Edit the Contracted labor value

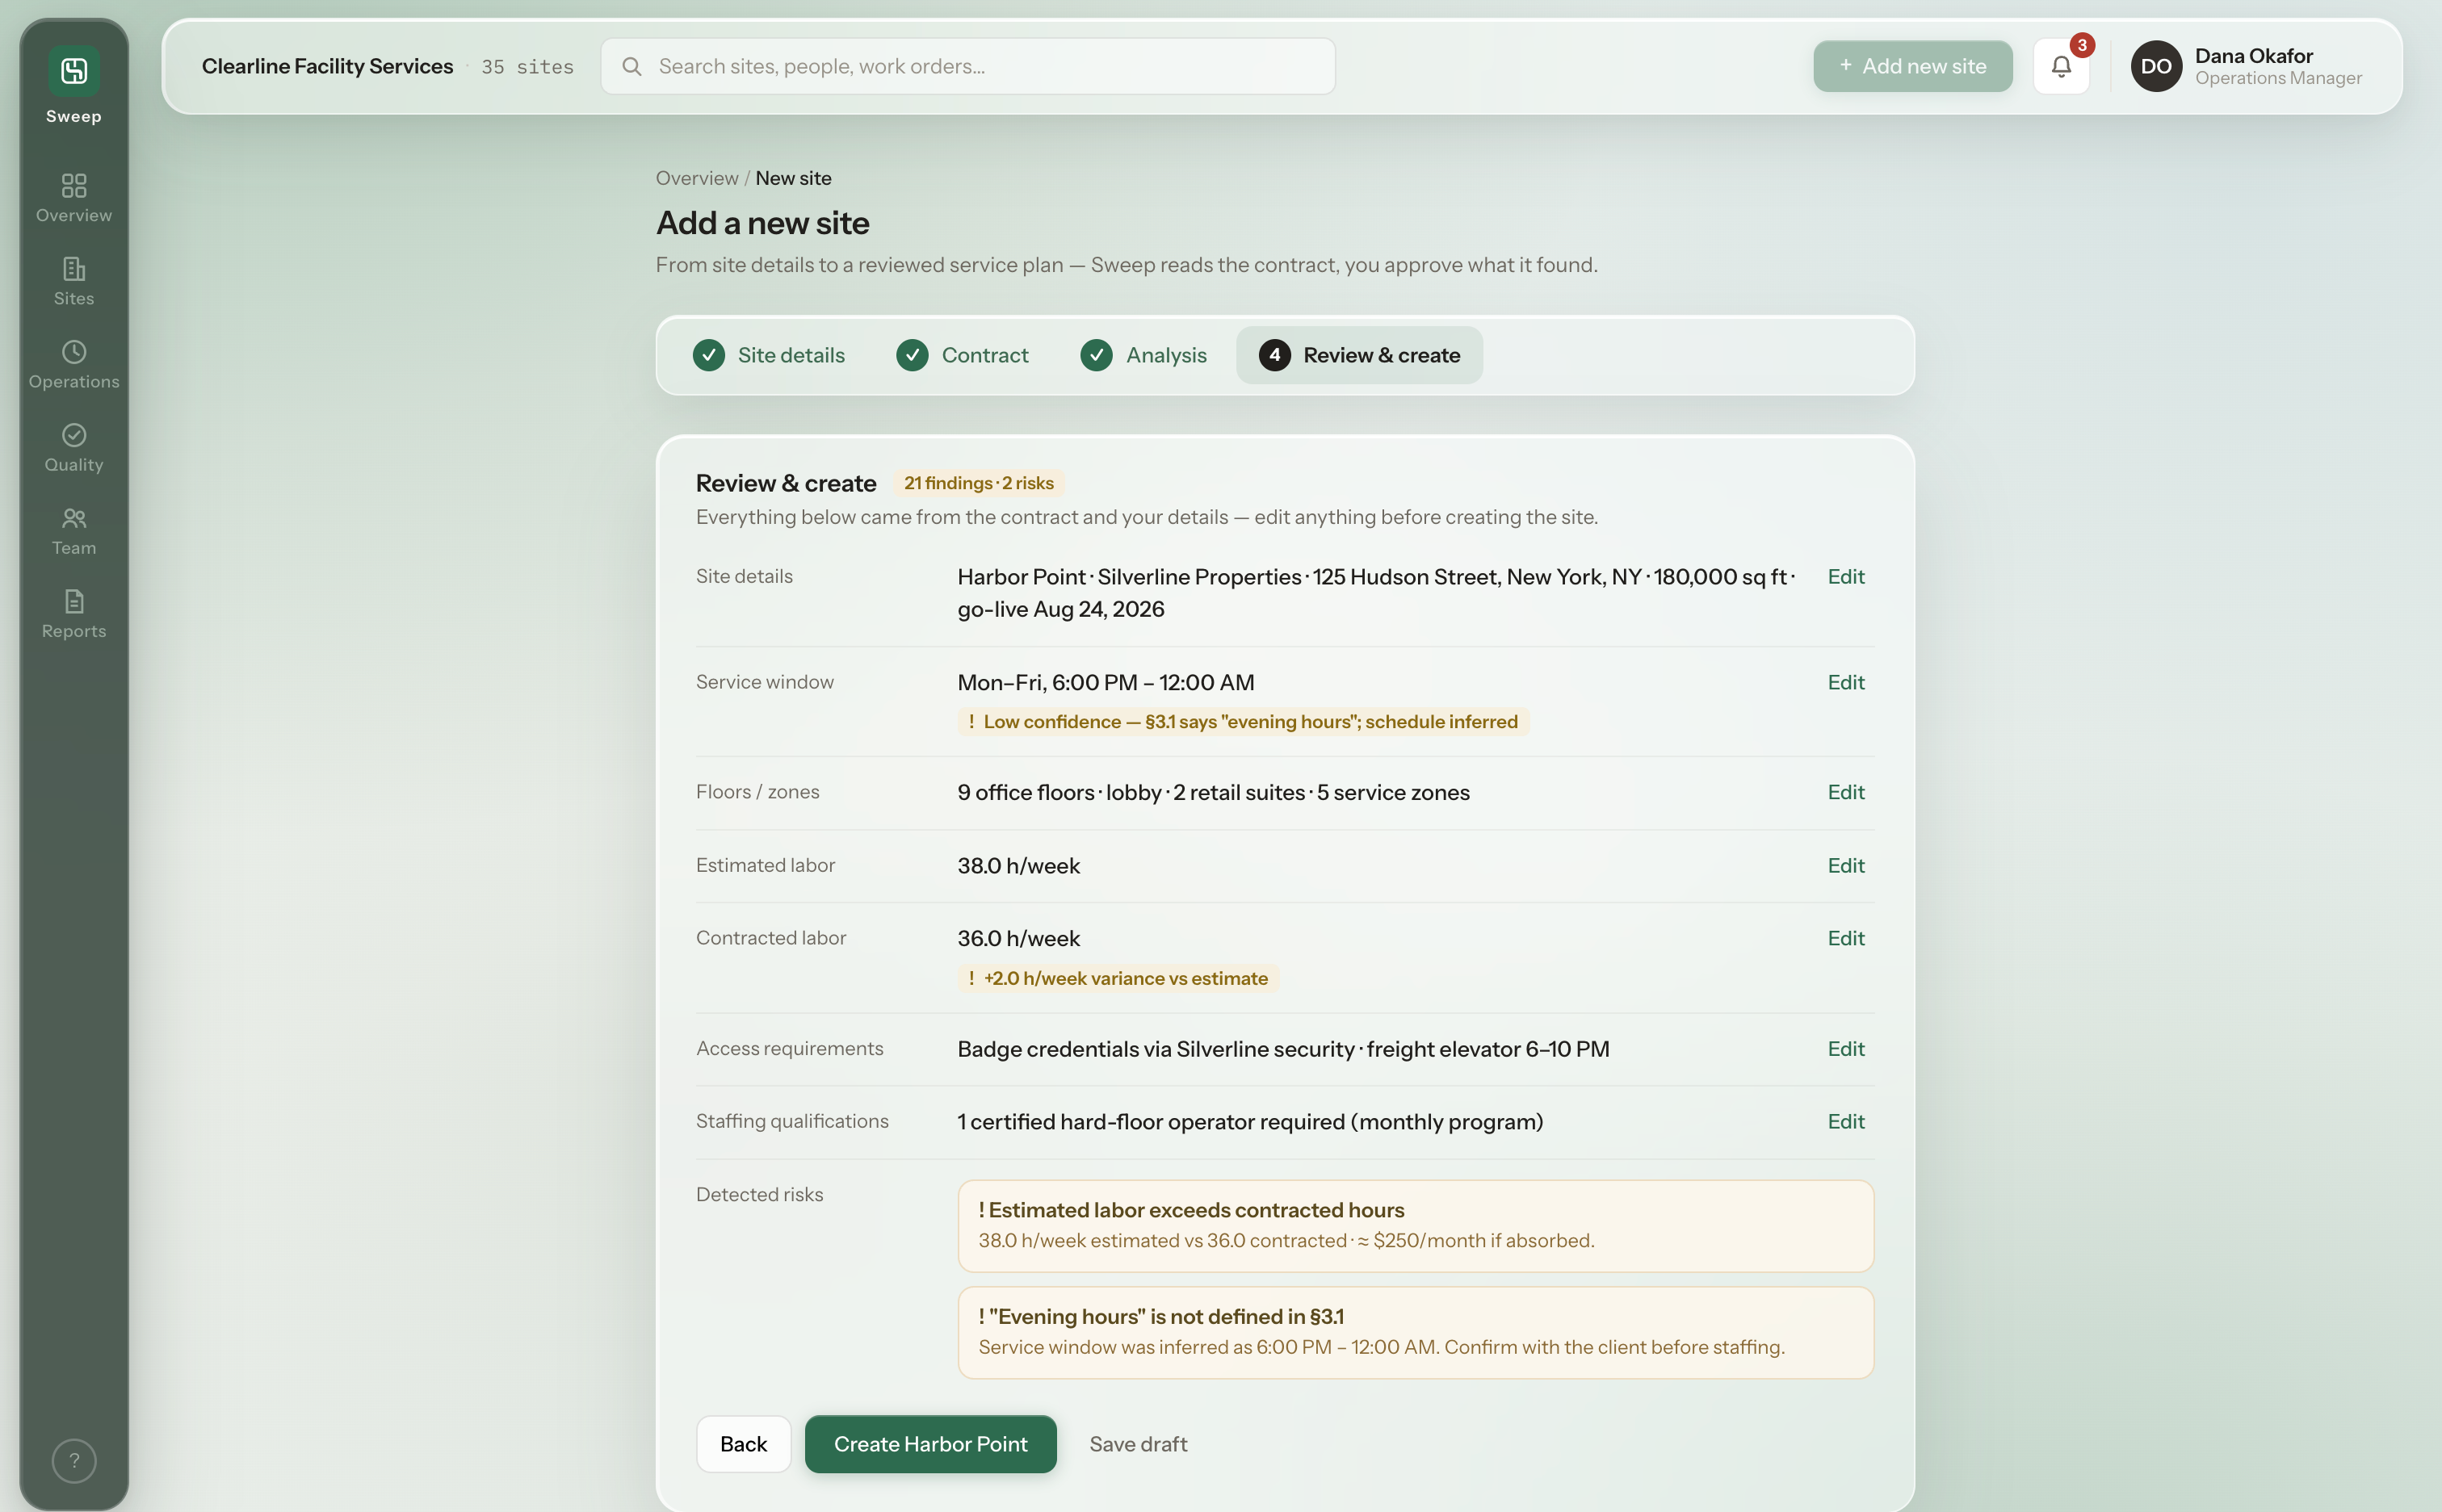[1846, 938]
